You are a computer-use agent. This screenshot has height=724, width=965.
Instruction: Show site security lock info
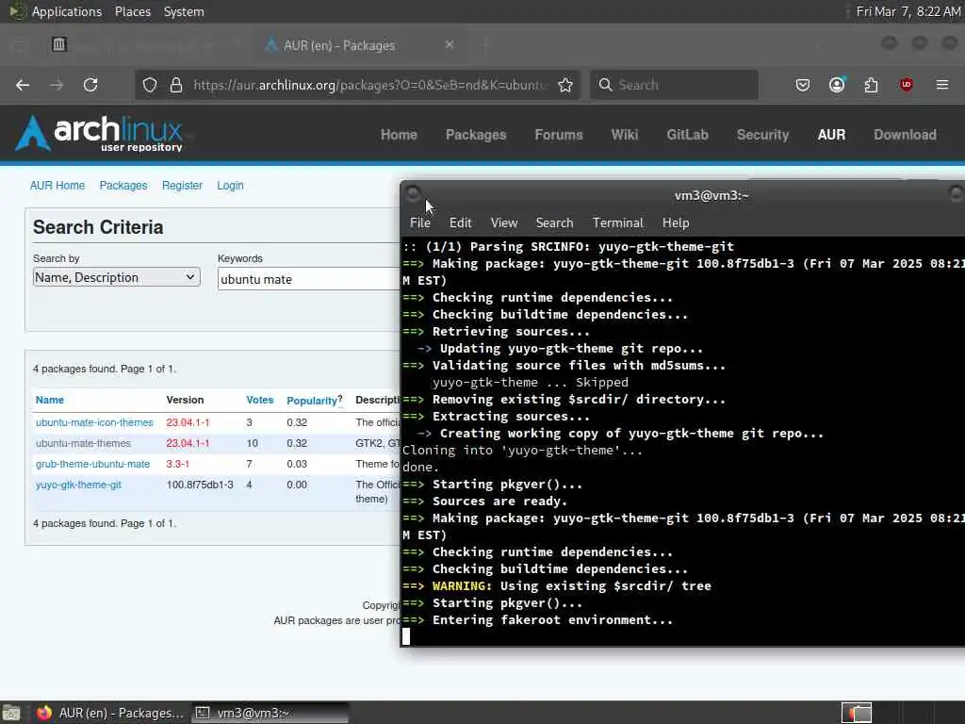[x=176, y=85]
